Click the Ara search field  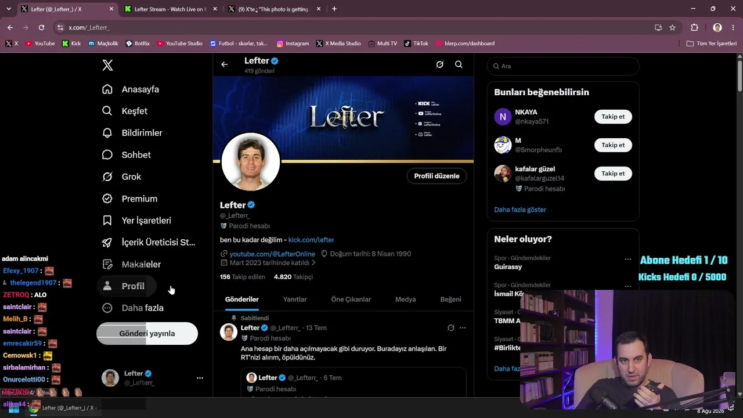tap(563, 66)
